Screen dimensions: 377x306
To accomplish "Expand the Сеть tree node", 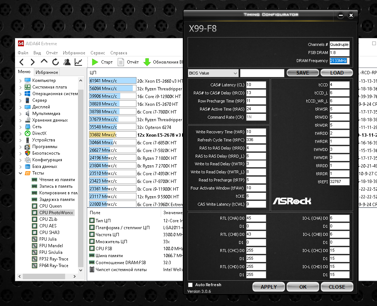I will [x=21, y=127].
